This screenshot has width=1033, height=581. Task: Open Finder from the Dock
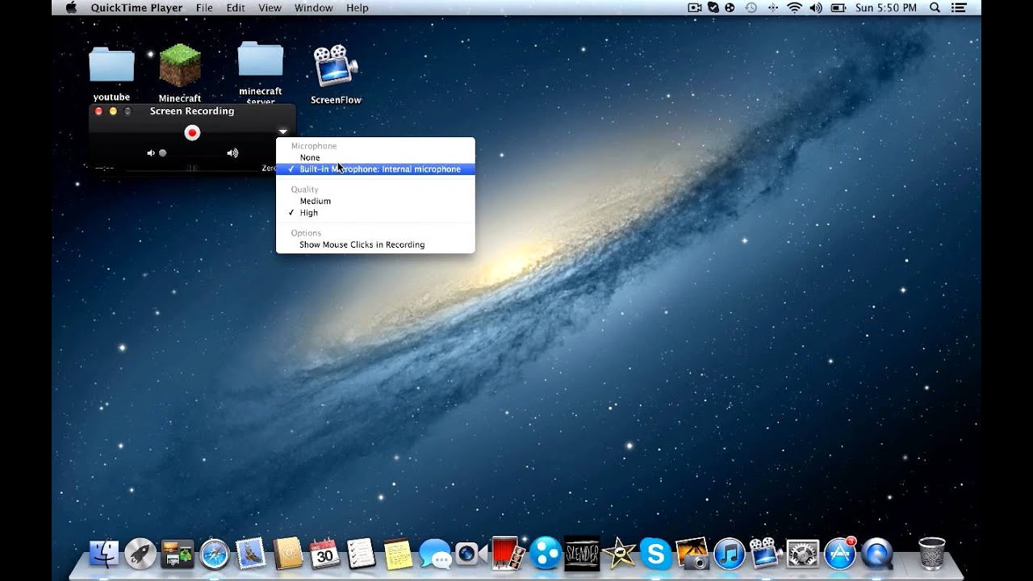[104, 554]
